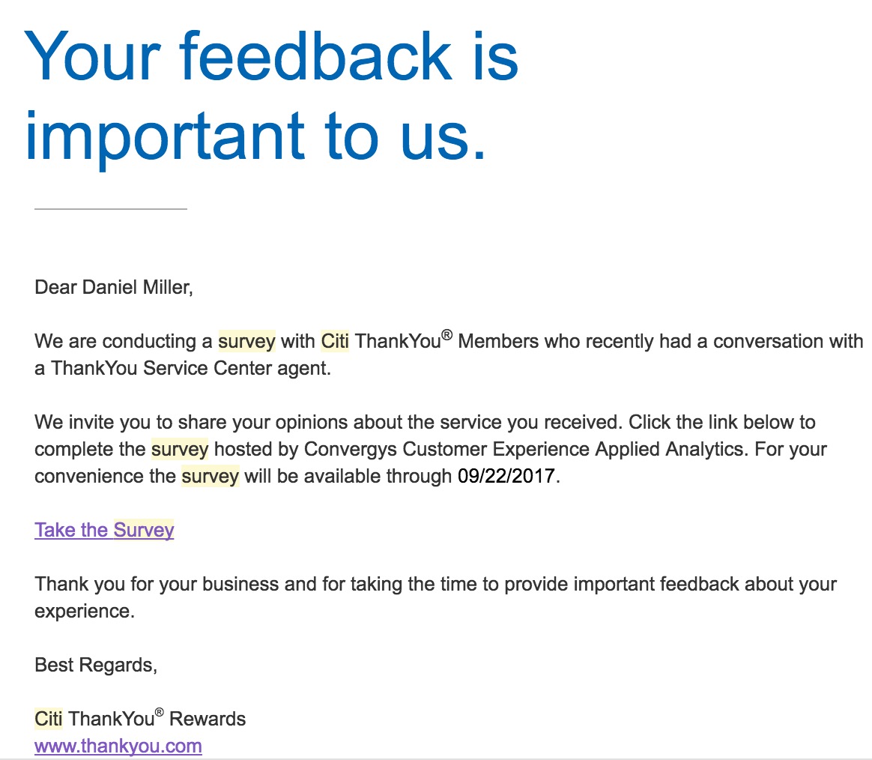872x760 pixels.
Task: Click highlighted 'survey' after 'conducting a'
Action: 246,341
